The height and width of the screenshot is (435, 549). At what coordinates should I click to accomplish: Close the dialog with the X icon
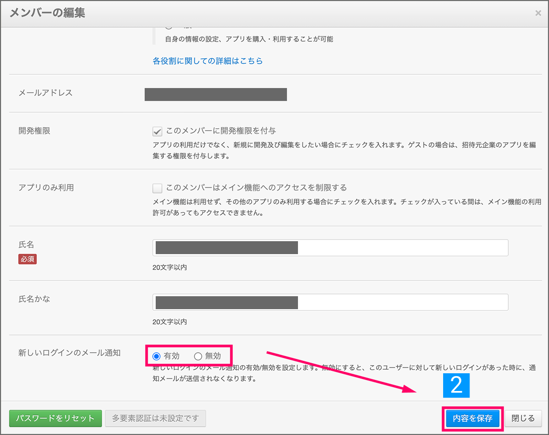pos(538,13)
